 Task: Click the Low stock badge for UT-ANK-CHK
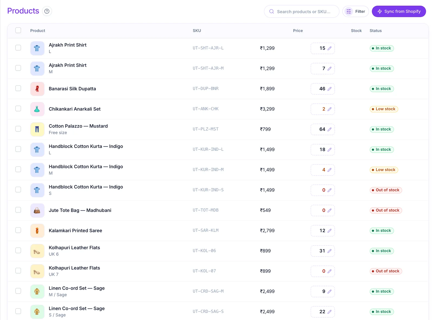click(384, 109)
